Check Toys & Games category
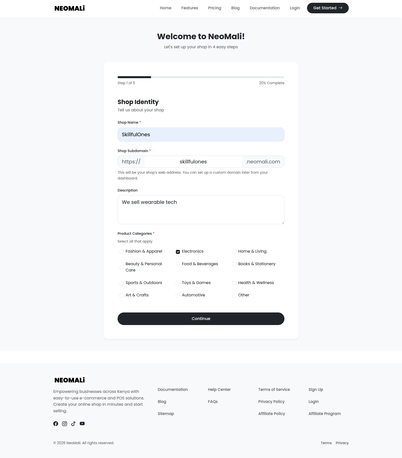 point(178,283)
